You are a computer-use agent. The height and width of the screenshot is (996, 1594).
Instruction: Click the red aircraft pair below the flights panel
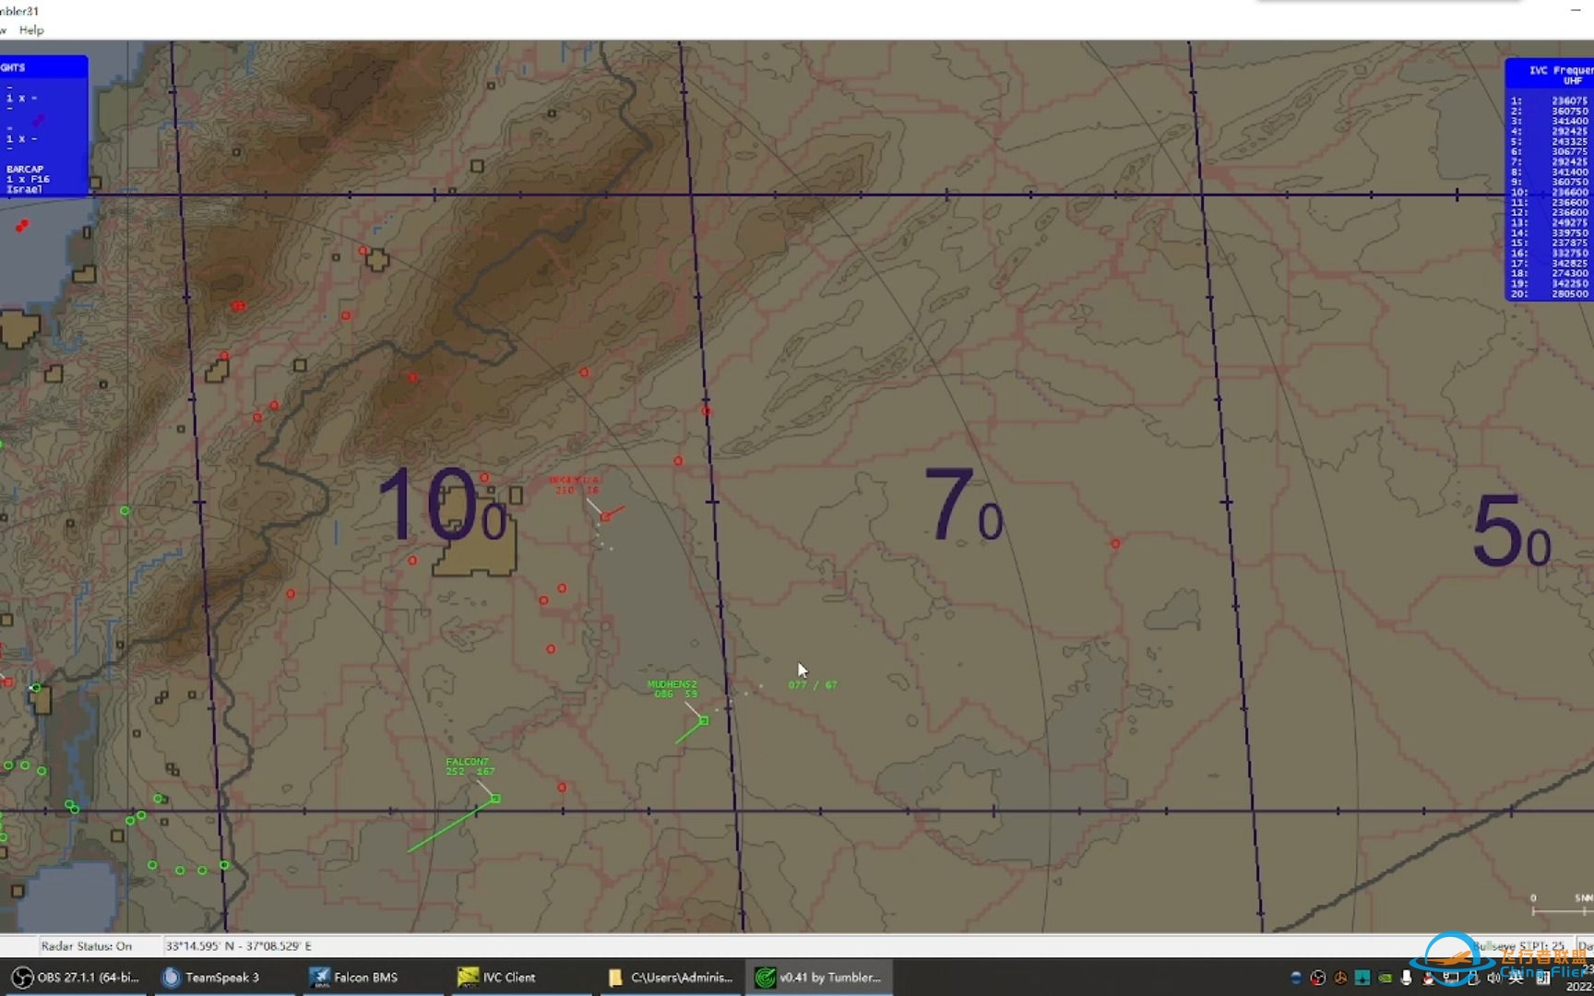[21, 225]
